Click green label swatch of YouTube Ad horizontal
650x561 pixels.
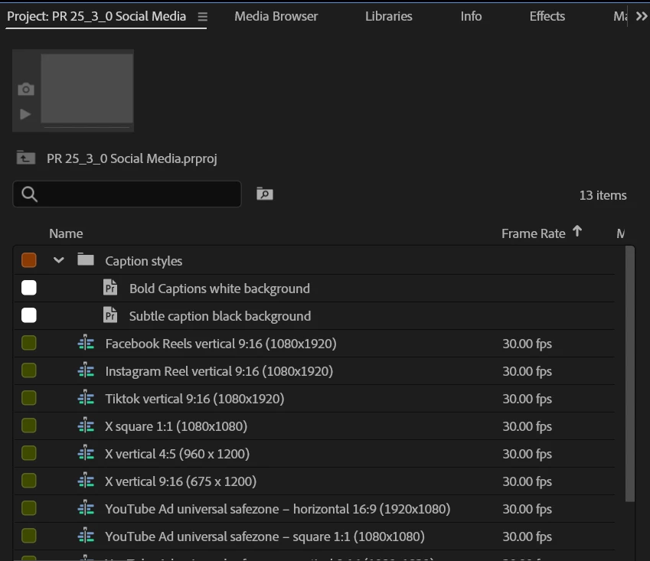pyautogui.click(x=29, y=508)
